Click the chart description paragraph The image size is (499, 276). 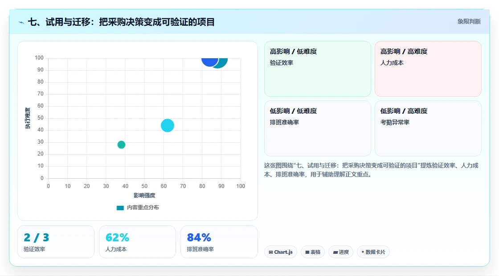click(371, 170)
